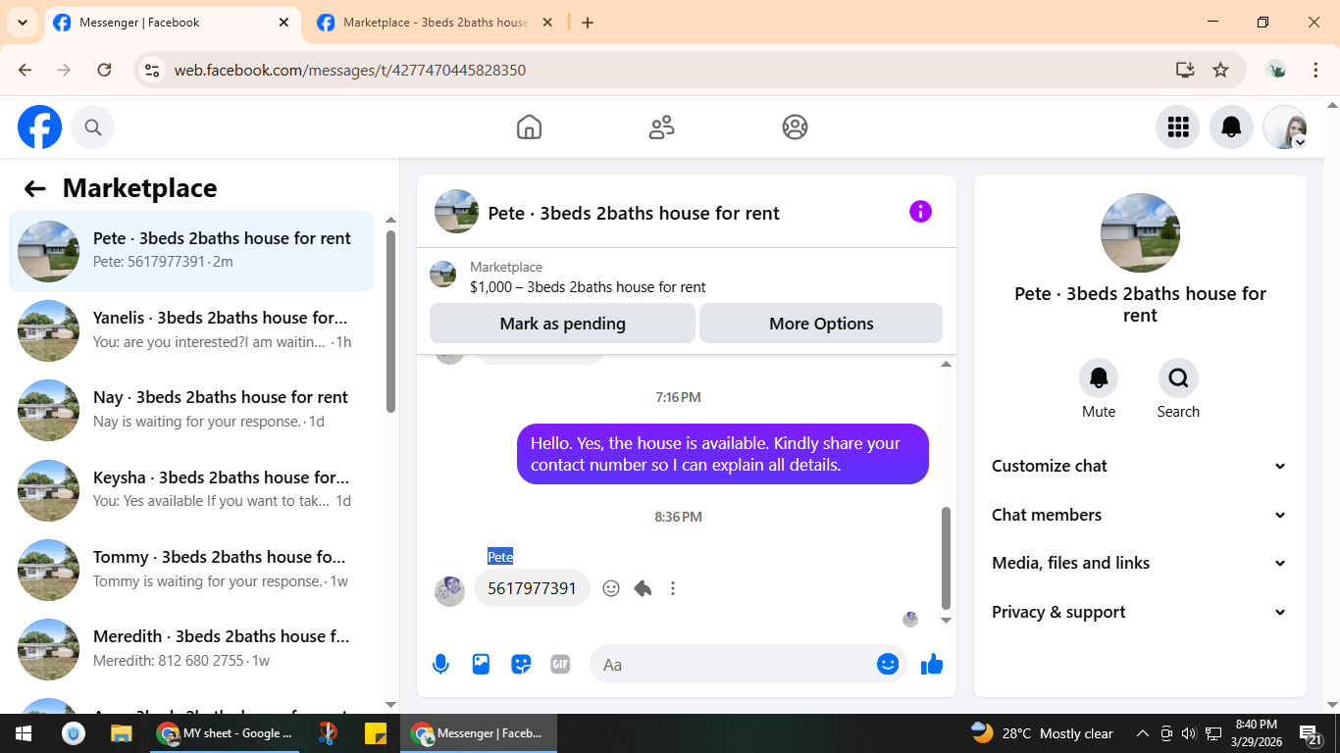1340x753 pixels.
Task: Expand Customize chat section
Action: [1140, 466]
